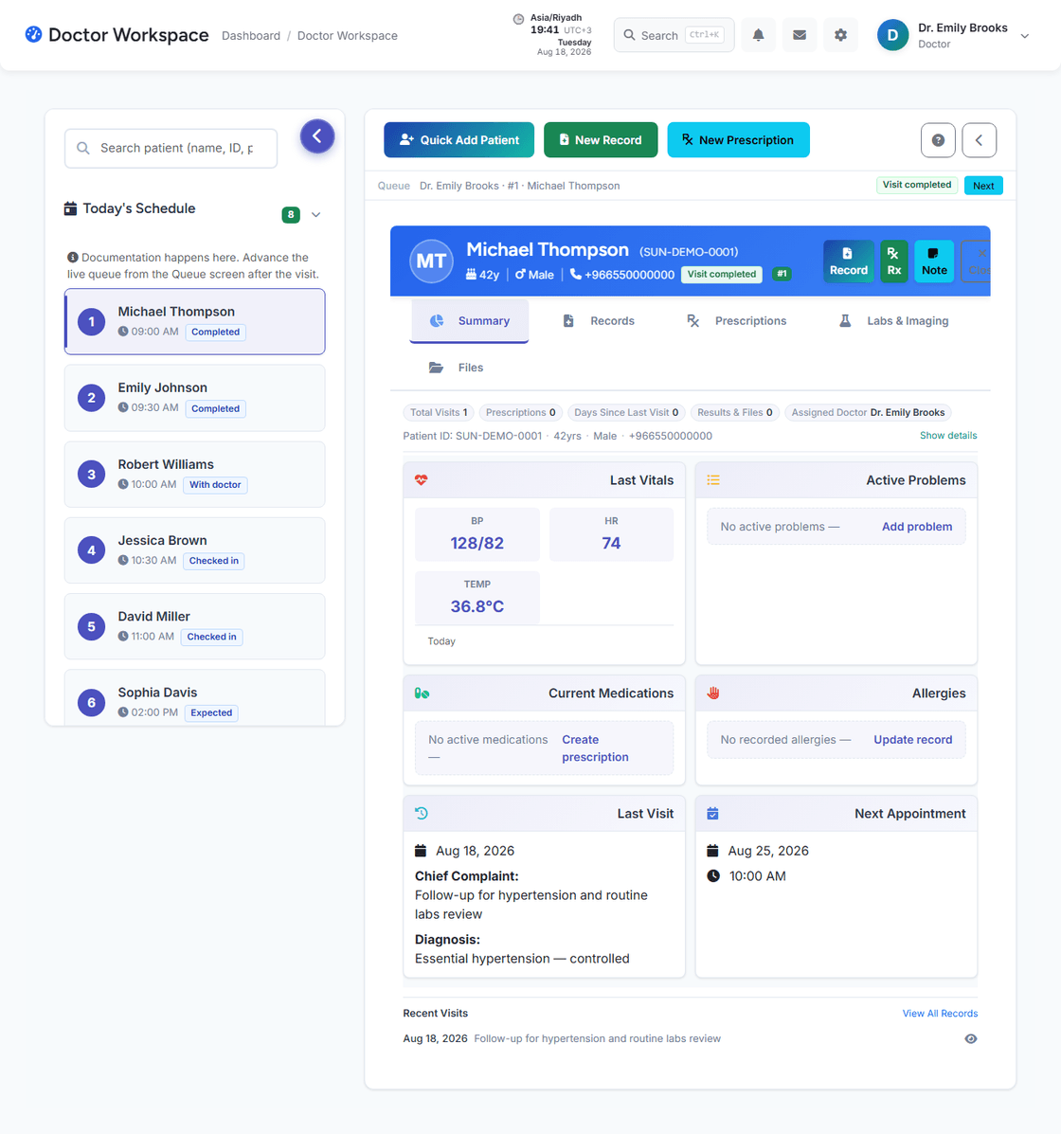Screen dimensions: 1061x1134
Task: Open the Records tab
Action: (598, 320)
